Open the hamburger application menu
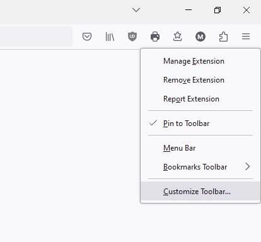 [x=246, y=37]
